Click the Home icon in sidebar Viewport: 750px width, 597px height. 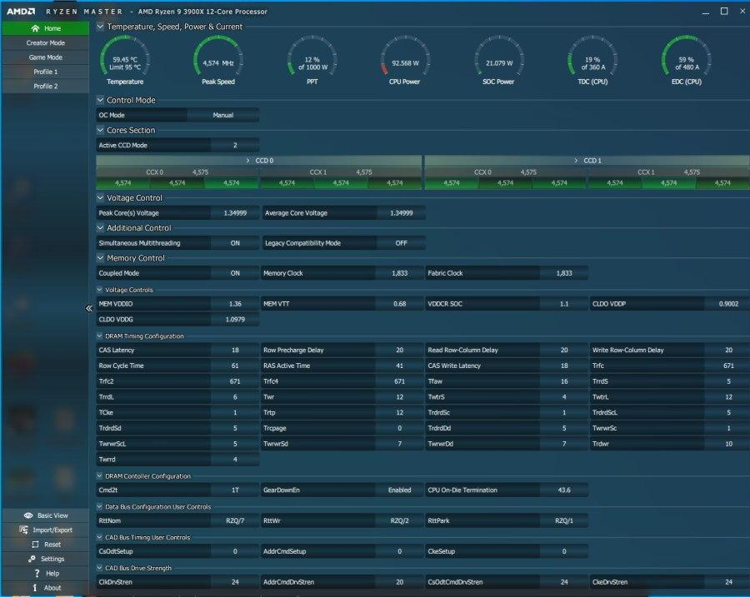pos(35,28)
